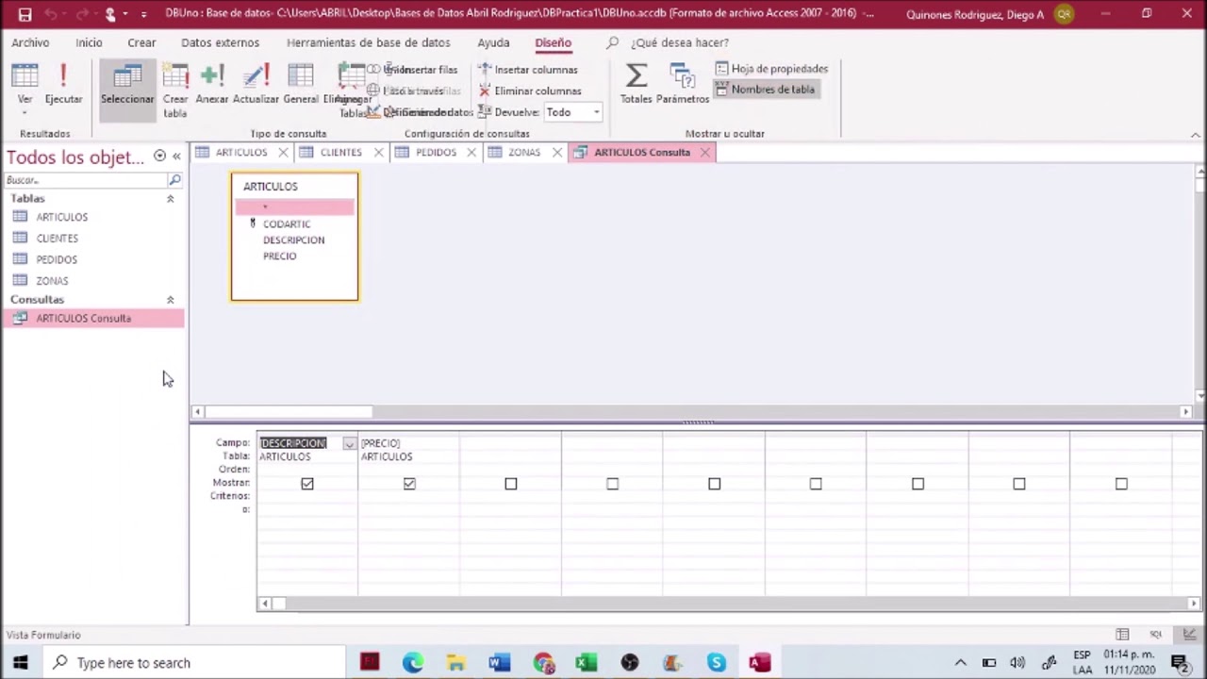Select ZONAS table in navigation pane

[52, 281]
